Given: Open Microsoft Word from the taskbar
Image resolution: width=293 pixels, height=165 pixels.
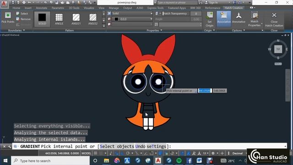Looking at the screenshot, I should (x=199, y=160).
